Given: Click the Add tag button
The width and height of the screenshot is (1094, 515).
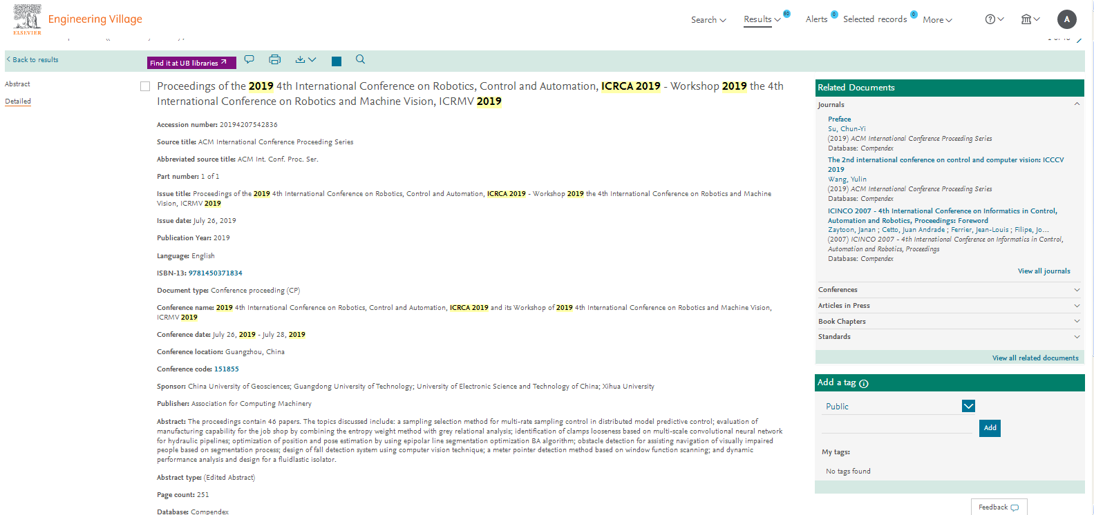Looking at the screenshot, I should pos(990,428).
